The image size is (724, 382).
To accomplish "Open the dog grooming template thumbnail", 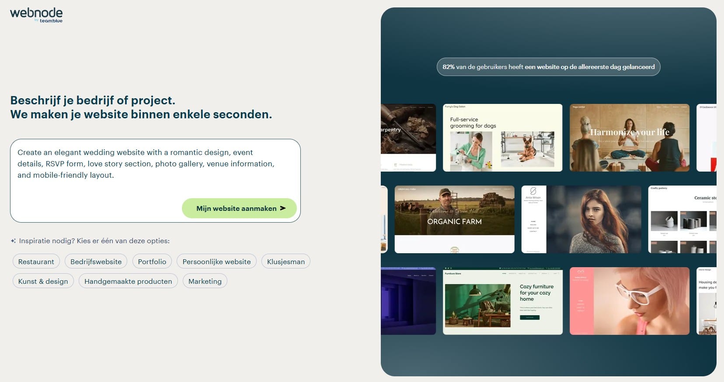I will coord(502,138).
